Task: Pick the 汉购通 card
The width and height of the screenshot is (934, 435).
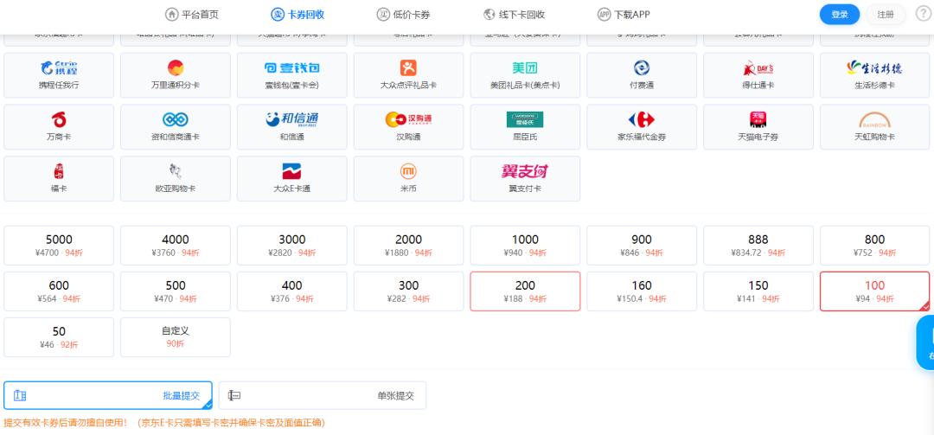Action: (408, 127)
